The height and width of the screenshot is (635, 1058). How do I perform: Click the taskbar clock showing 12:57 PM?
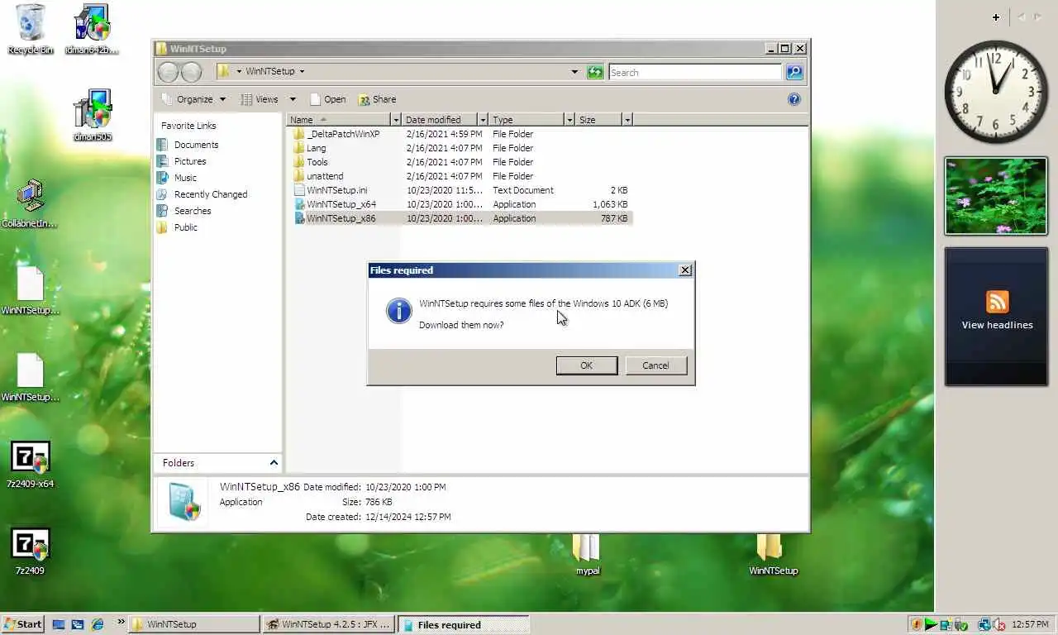click(x=1030, y=624)
